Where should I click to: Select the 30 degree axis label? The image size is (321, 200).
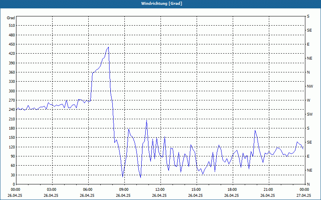click(x=13, y=175)
